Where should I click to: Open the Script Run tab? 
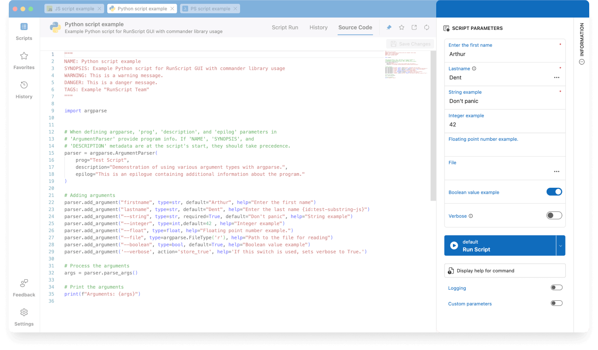(285, 27)
